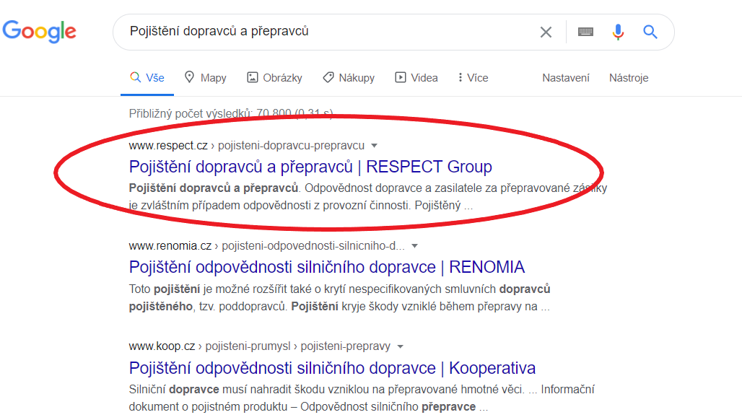This screenshot has width=742, height=420.
Task: Click the Kooperativa snippet starting 'Silniční dopravce'
Action: [x=362, y=398]
